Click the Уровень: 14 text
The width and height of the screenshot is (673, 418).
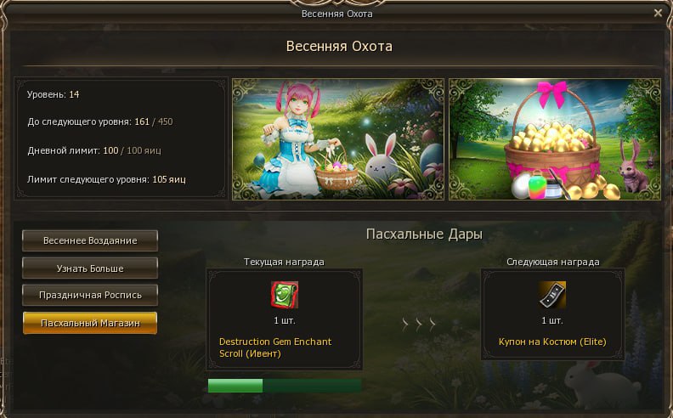pos(54,94)
